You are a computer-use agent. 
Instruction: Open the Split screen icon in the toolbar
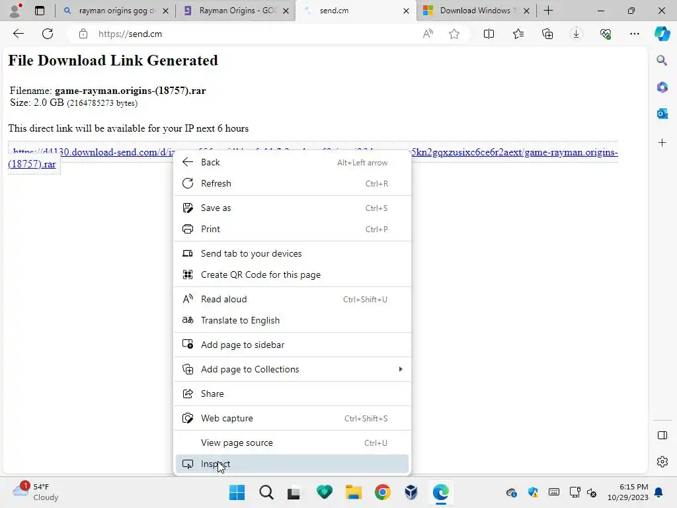tap(489, 34)
